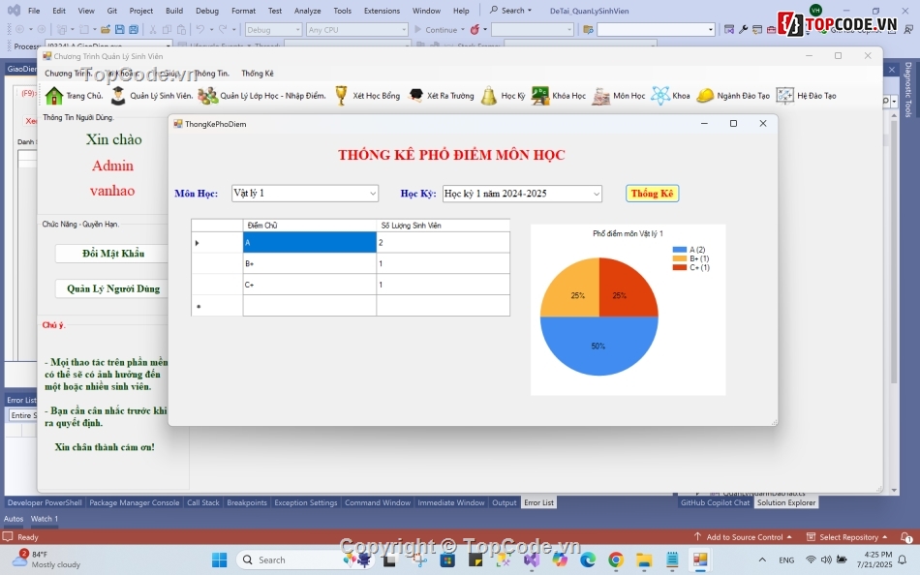
Task: Click the Thống Kê button
Action: tap(652, 194)
